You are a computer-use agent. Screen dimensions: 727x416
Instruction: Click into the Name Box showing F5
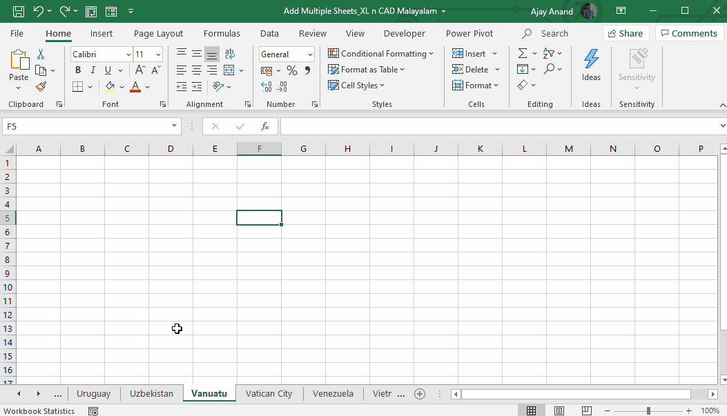pyautogui.click(x=86, y=126)
